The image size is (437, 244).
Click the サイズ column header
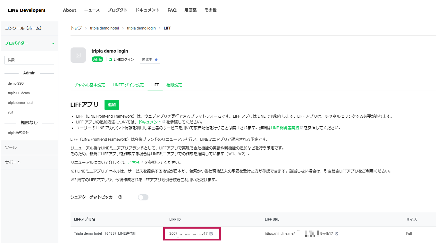[x=411, y=219]
